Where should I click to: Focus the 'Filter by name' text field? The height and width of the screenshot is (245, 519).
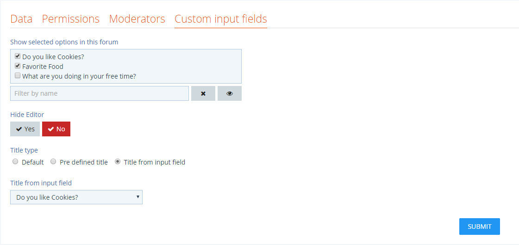100,93
